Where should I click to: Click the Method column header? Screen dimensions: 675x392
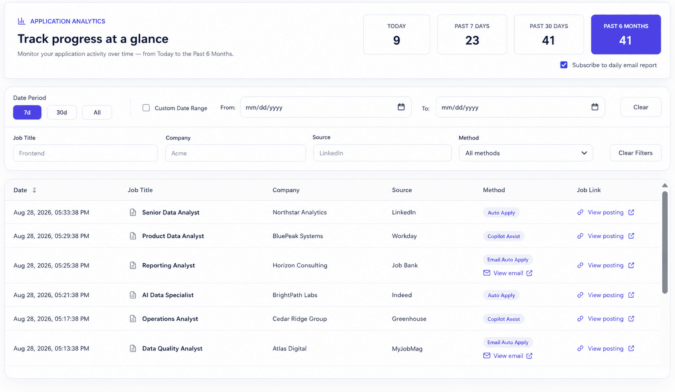494,190
